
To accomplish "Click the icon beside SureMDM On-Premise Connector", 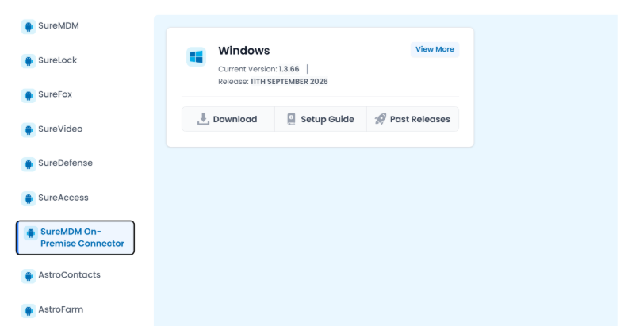I will 30,233.
